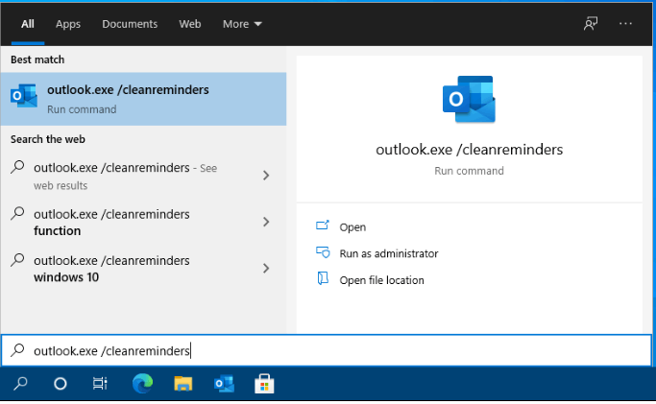Open Microsoft Store from the taskbar
The height and width of the screenshot is (404, 656).
tap(264, 384)
